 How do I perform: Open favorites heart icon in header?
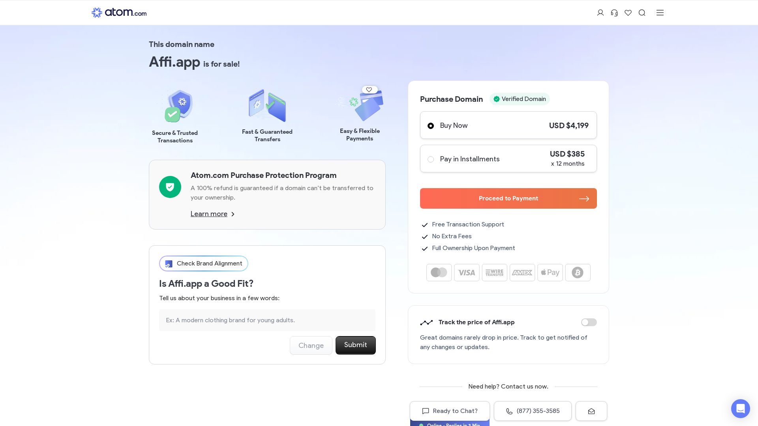coord(628,13)
